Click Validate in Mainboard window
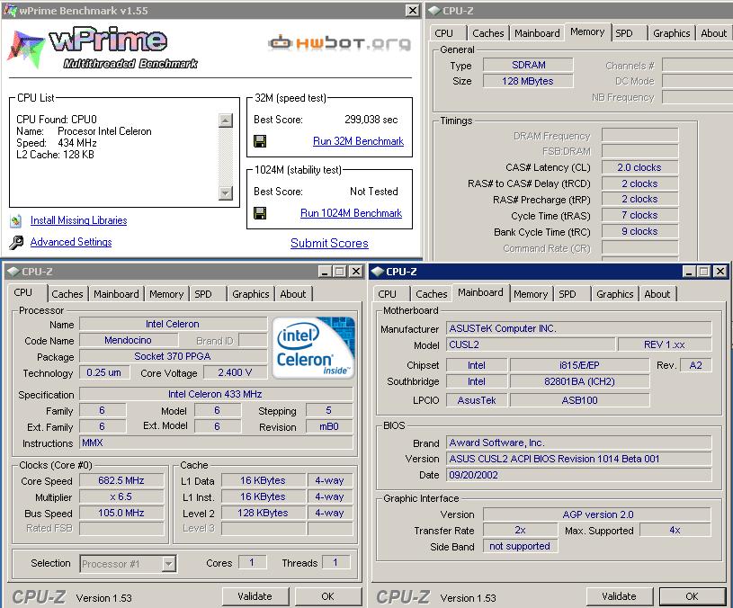 (x=620, y=596)
